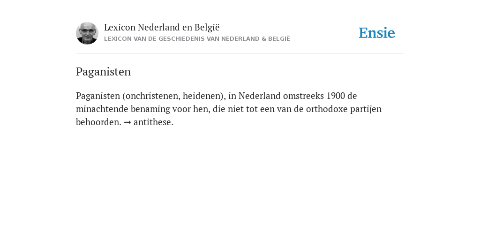The image size is (480, 240).
Task: Open the Lexicon Nederland en België title
Action: (162, 27)
